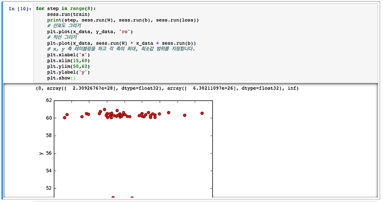The image size is (383, 202).
Task: Click the y-axis tick label 62
Action: point(49,100)
